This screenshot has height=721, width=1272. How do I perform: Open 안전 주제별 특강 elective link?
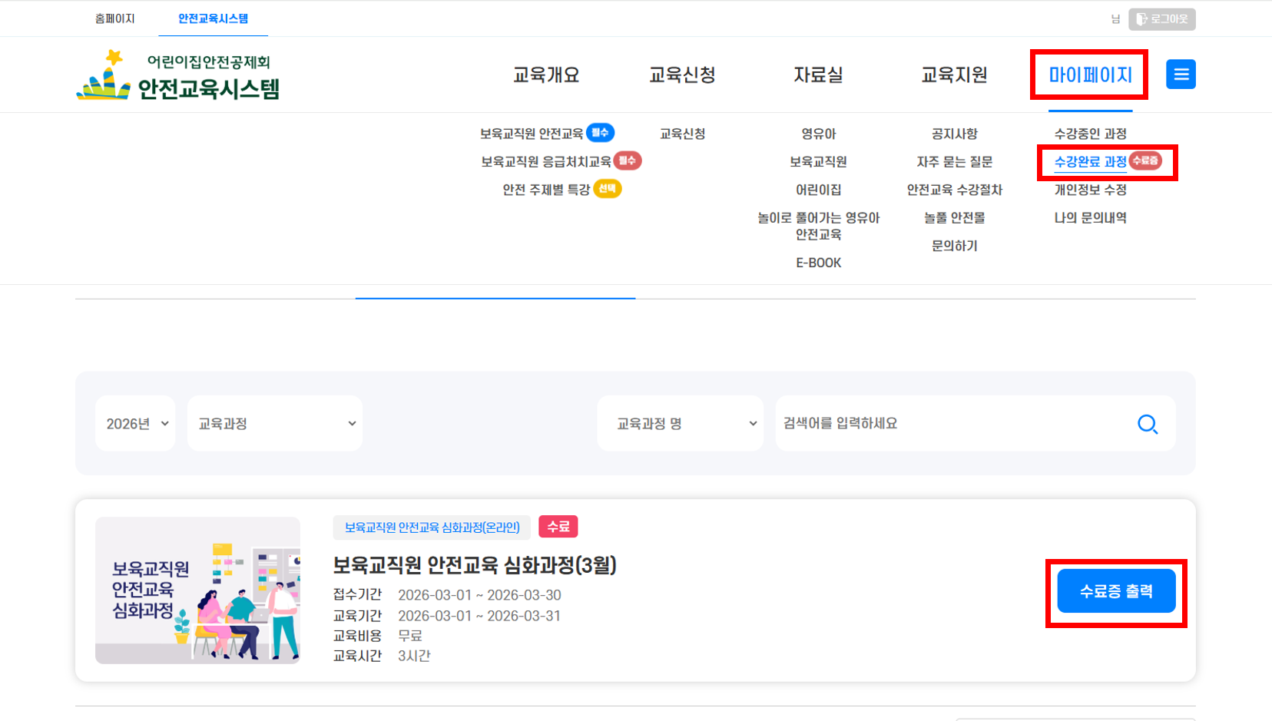pyautogui.click(x=546, y=190)
